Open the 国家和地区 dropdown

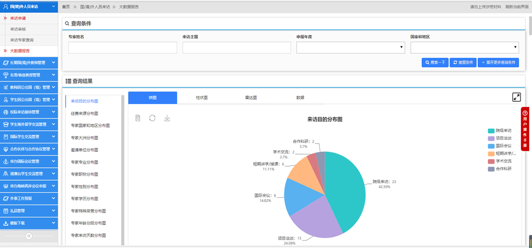click(465, 48)
